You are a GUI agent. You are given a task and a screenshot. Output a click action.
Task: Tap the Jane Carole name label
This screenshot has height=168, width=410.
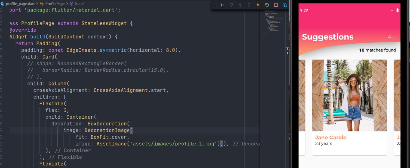pyautogui.click(x=331, y=138)
